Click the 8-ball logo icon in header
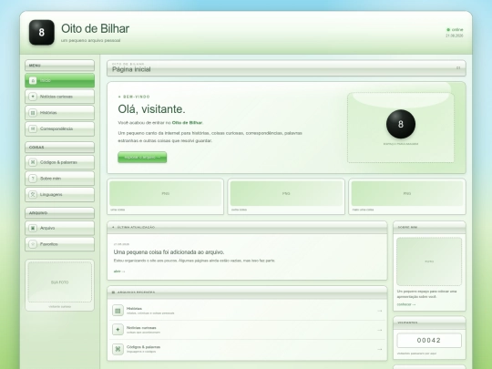 (x=41, y=32)
